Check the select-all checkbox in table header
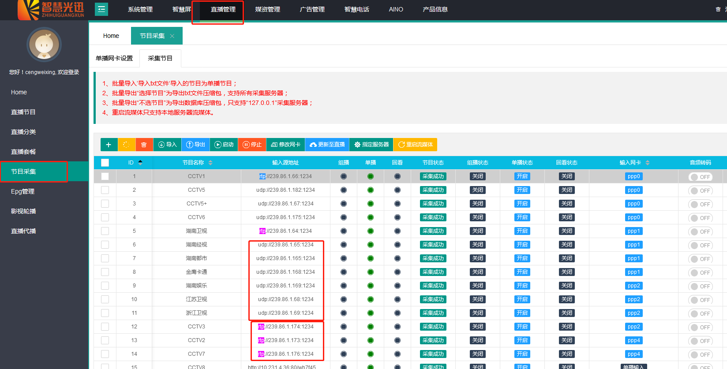Viewport: 727px width, 369px height. coord(105,163)
